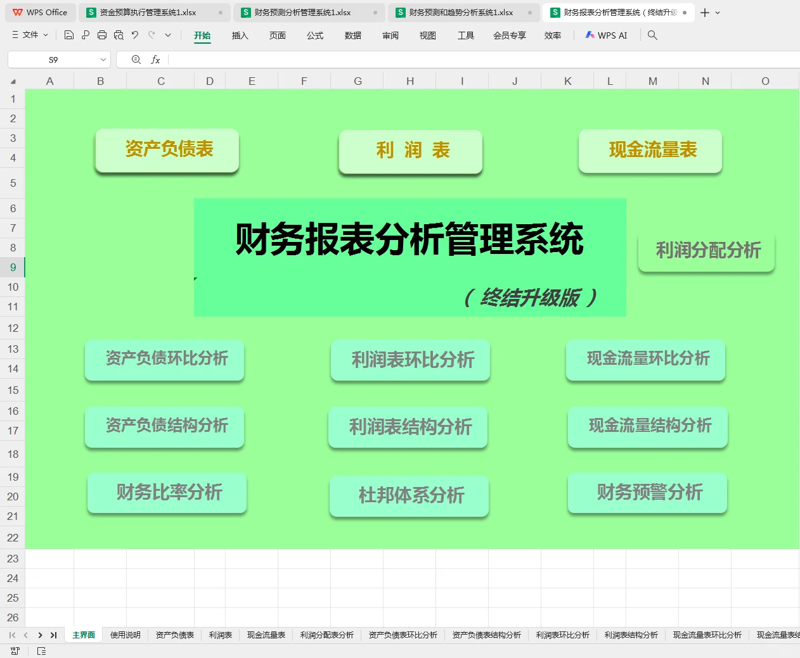Click the next sheet arrow
This screenshot has height=658, width=800.
point(40,635)
